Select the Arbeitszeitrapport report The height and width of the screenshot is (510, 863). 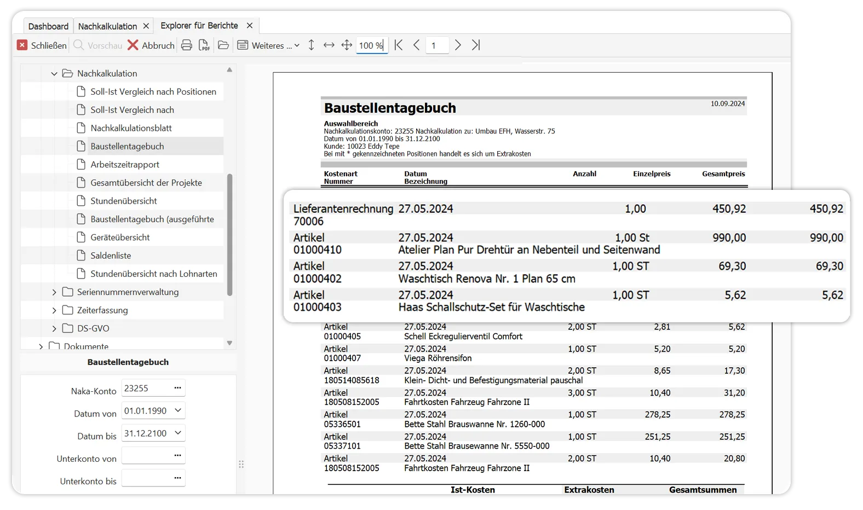tap(125, 164)
